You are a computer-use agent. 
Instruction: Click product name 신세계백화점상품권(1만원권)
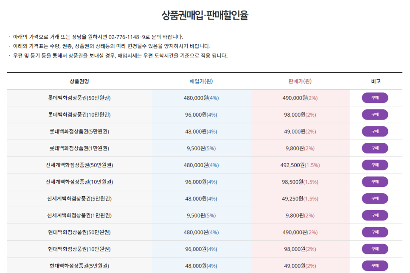[79, 215]
